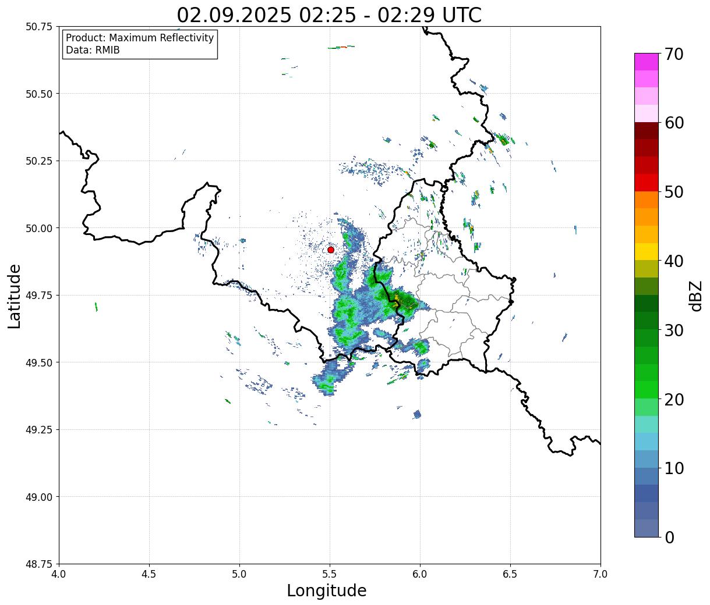Click the latitude tick label 49.25
The image size is (710, 605).
point(38,430)
